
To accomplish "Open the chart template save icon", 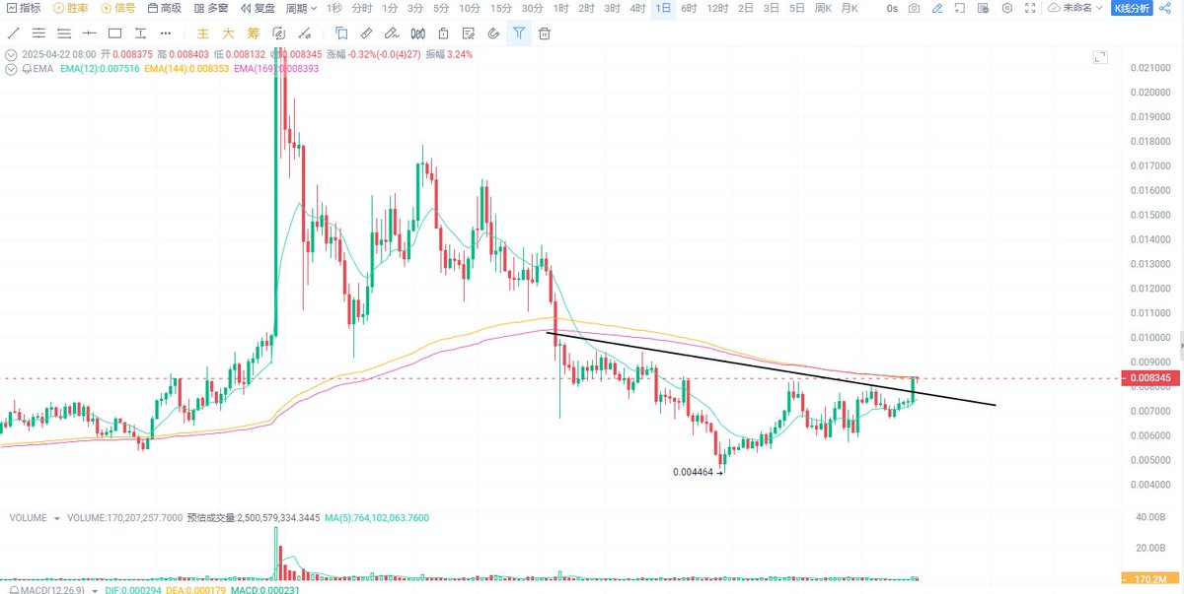I will [982, 8].
